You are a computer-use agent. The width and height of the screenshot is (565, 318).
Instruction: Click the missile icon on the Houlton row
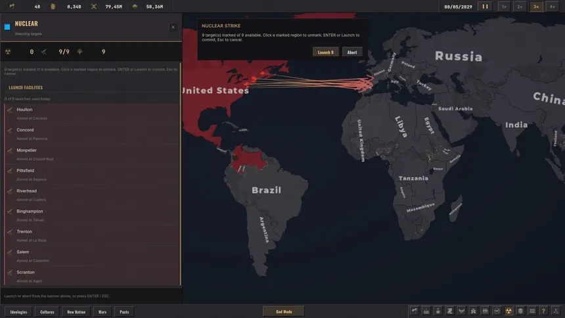[10, 110]
